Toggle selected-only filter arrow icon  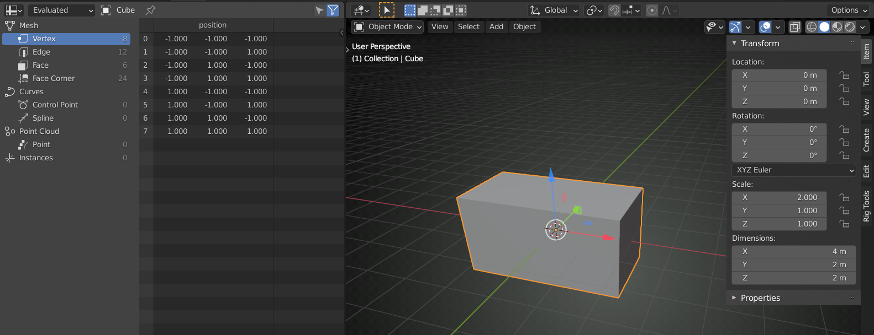pos(319,10)
